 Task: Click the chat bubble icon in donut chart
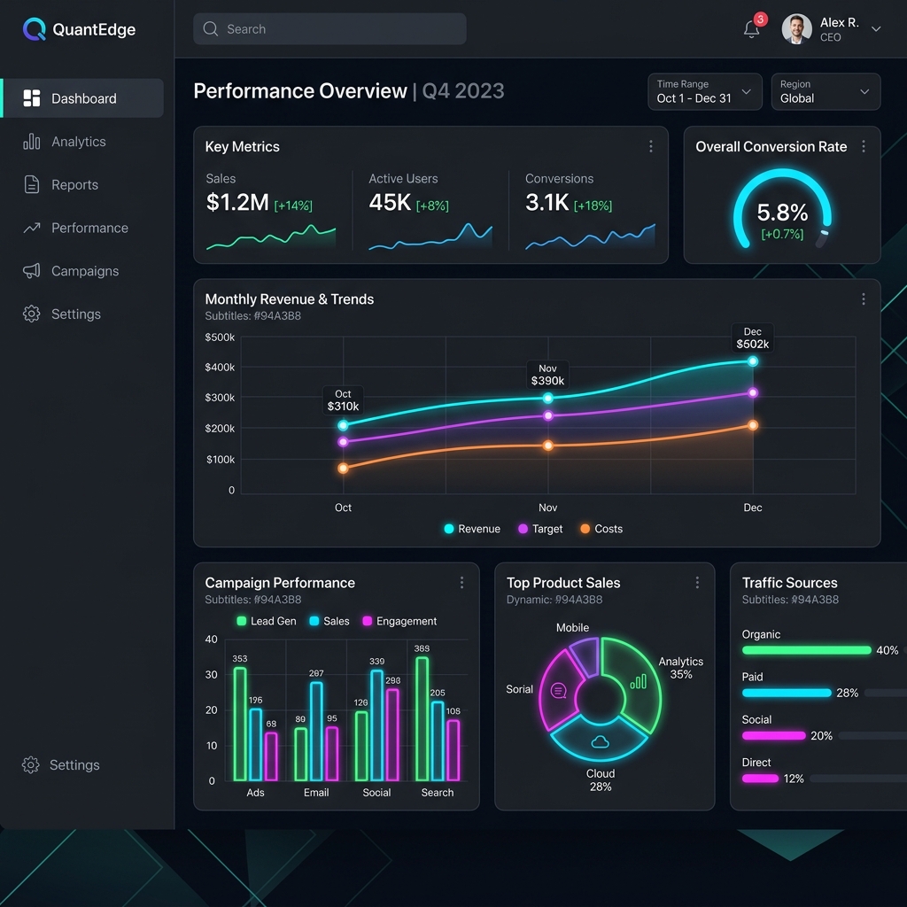(x=559, y=691)
